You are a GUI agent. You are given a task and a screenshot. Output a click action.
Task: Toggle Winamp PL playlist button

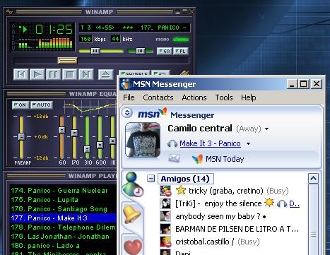[181, 51]
